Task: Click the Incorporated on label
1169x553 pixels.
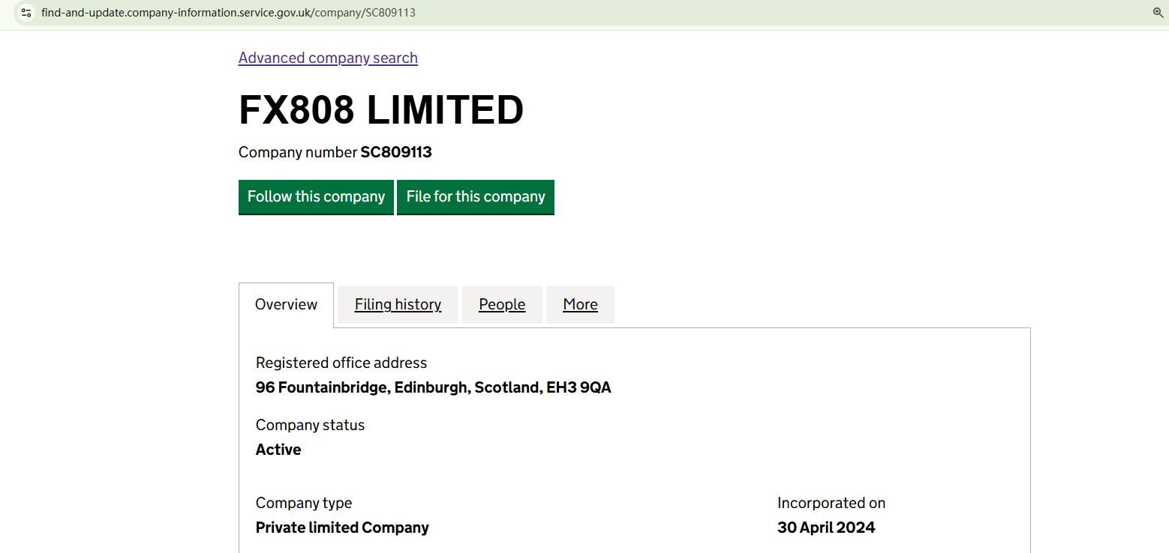Action: (831, 503)
